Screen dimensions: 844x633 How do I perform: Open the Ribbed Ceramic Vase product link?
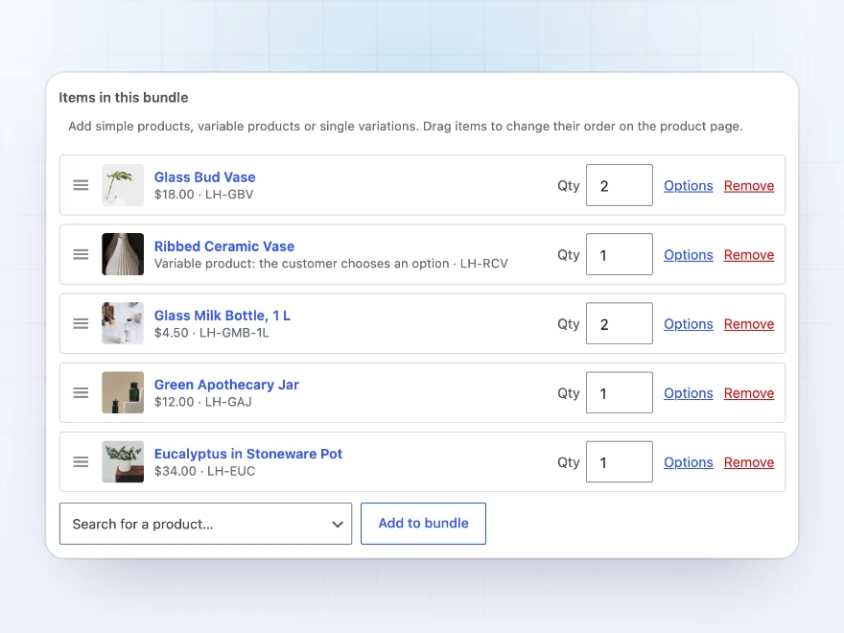(x=223, y=246)
